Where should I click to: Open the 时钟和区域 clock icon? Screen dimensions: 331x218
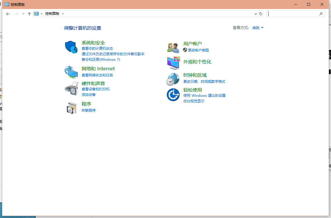pos(173,79)
